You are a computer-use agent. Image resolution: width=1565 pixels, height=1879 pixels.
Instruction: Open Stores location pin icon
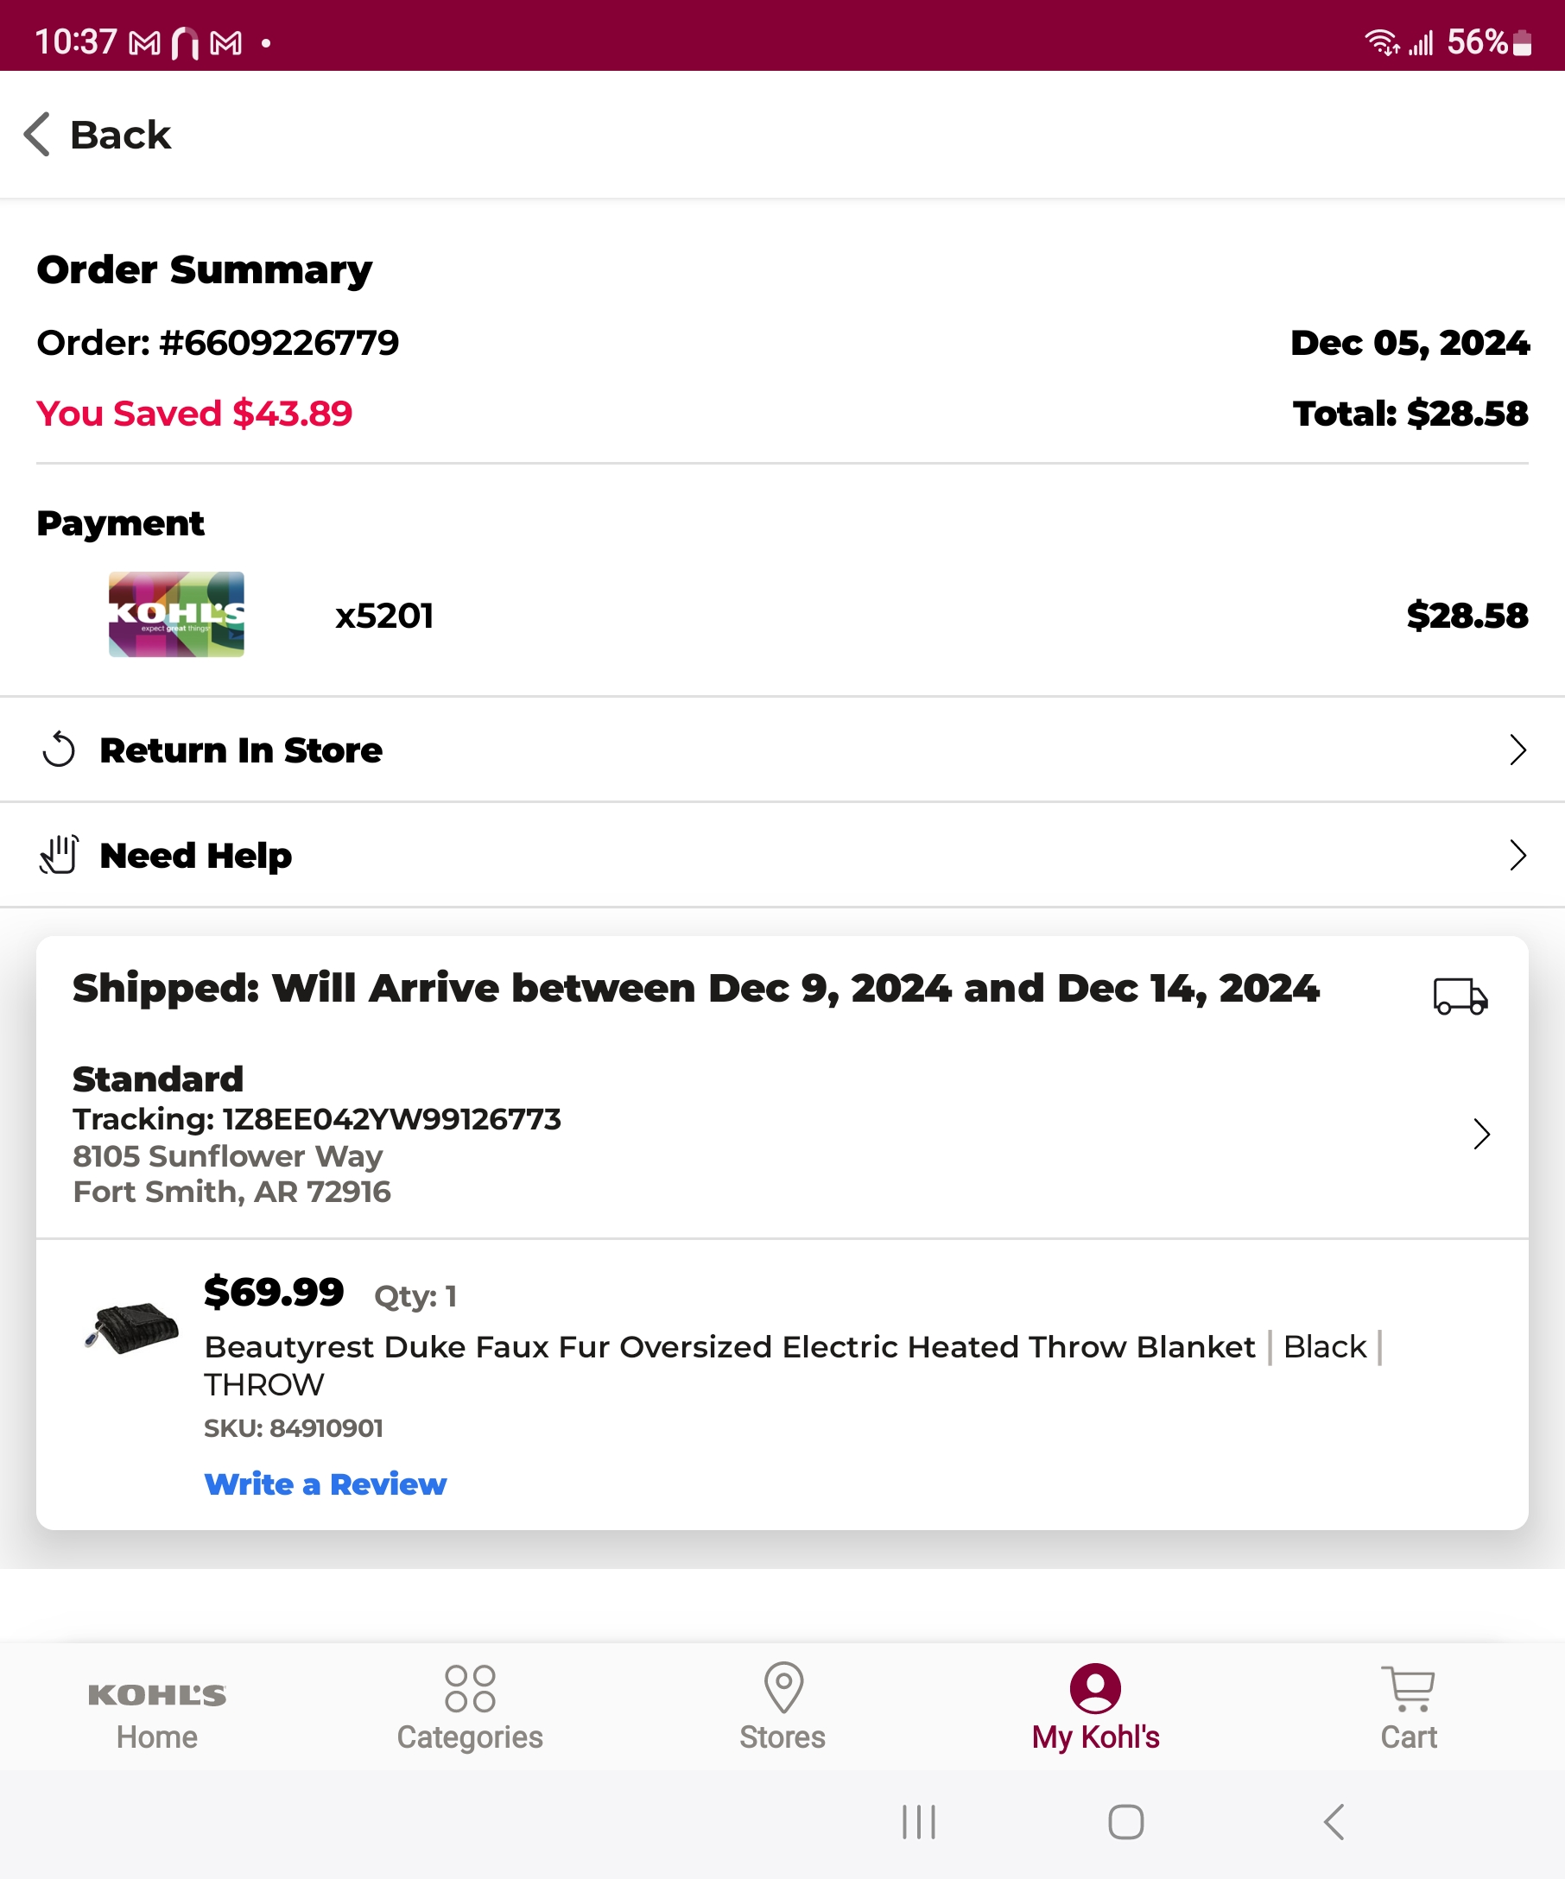783,1687
